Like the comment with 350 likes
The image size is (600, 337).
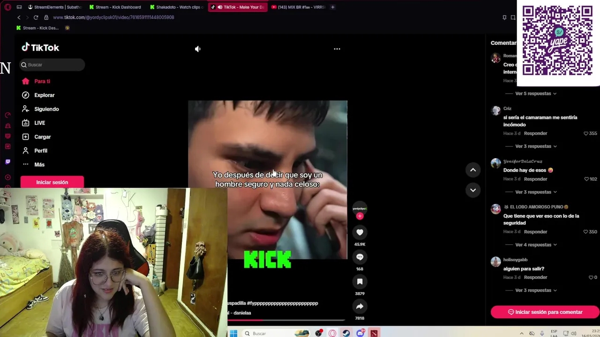pyautogui.click(x=586, y=232)
